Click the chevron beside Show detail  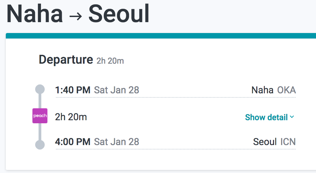coord(292,117)
